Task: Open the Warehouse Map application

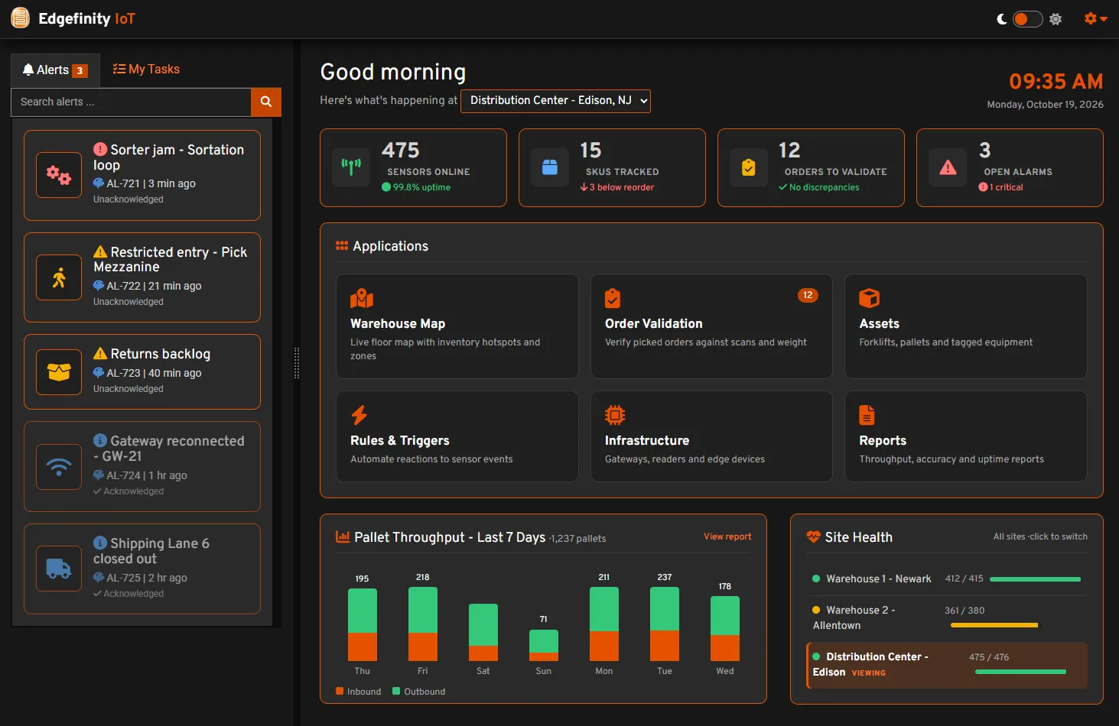Action: click(x=457, y=326)
